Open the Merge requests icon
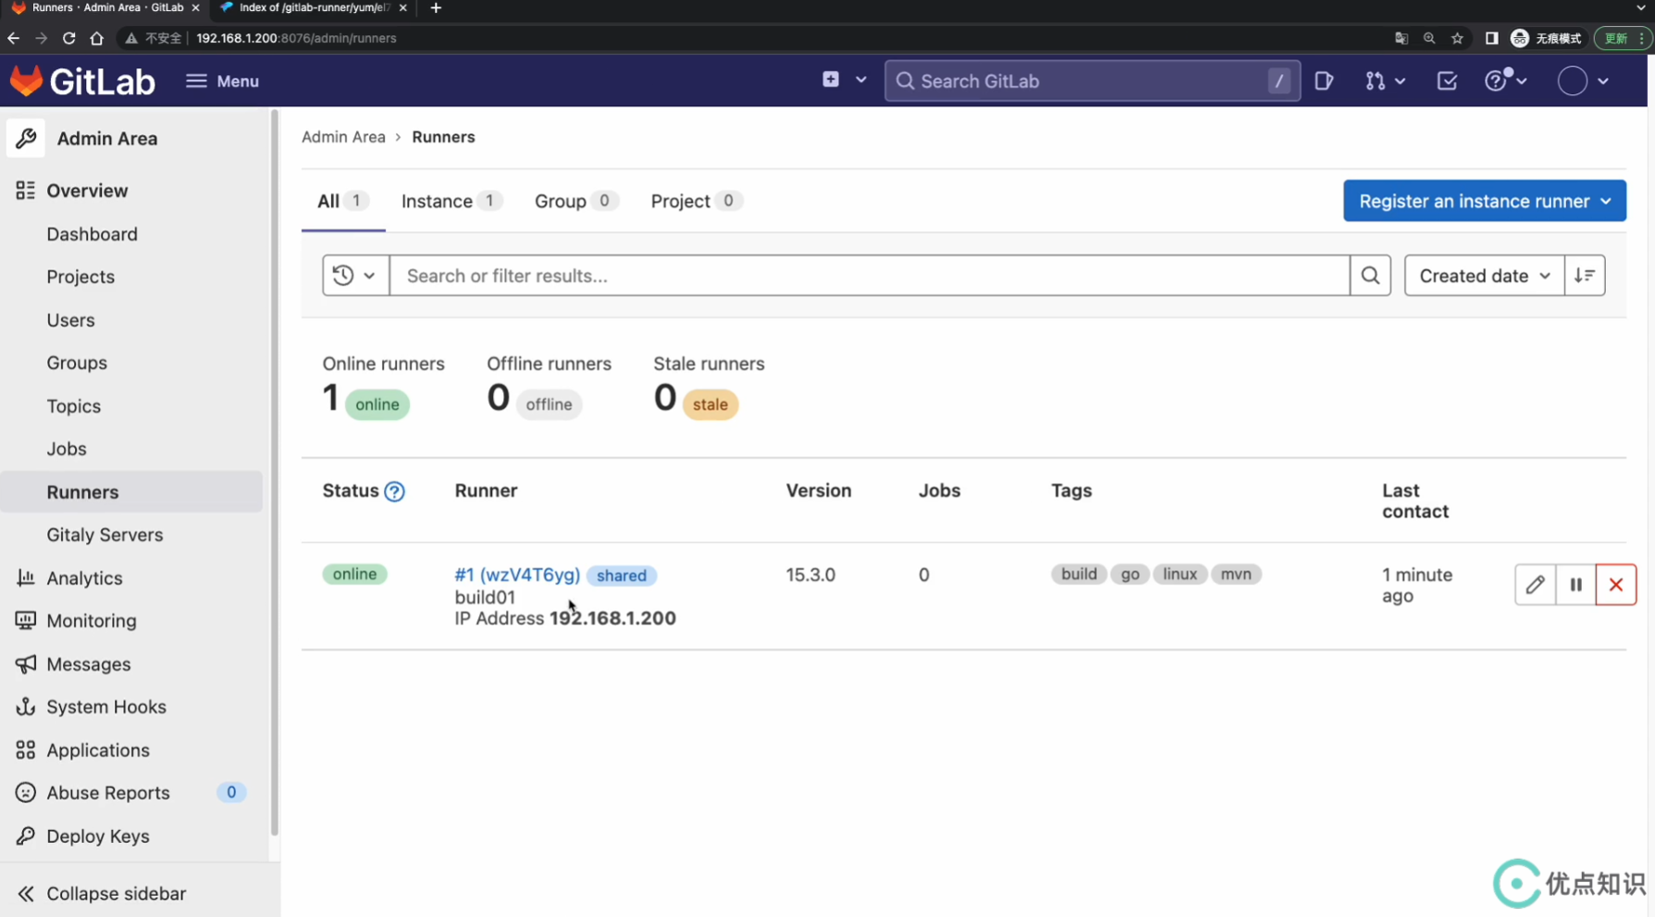This screenshot has height=917, width=1655. [x=1375, y=81]
